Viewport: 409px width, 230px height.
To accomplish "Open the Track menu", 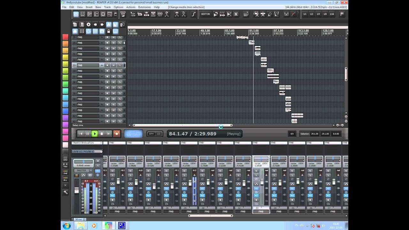I will [107, 7].
